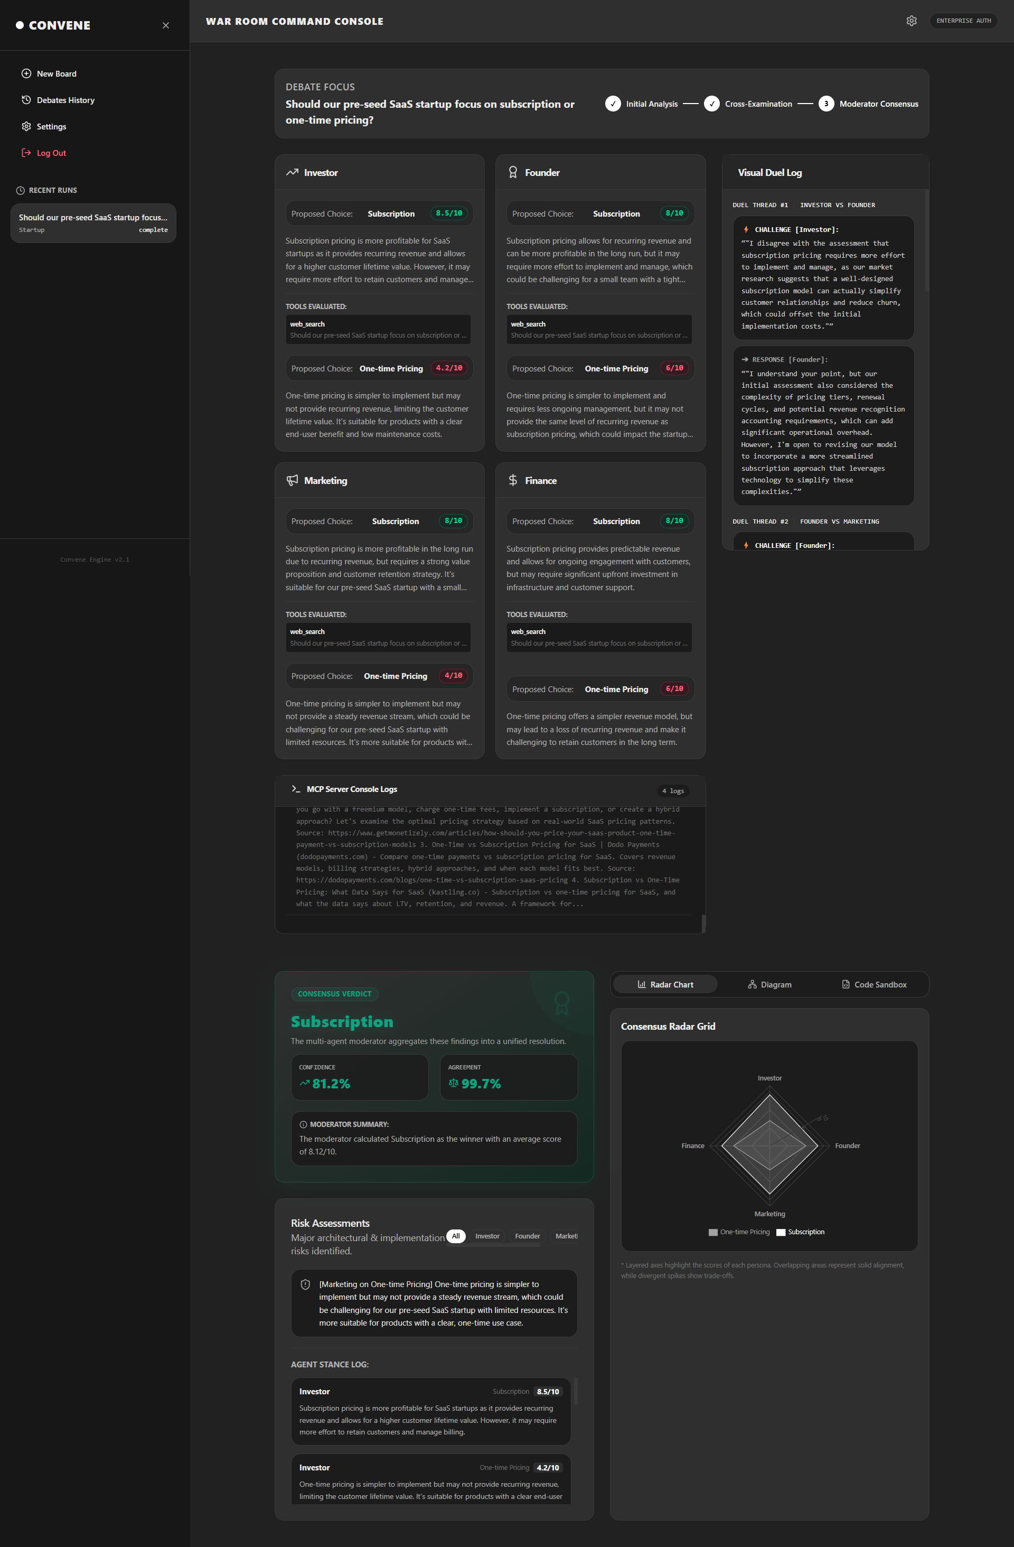Viewport: 1014px width, 1547px height.
Task: Open settings gear in top header
Action: 912,21
